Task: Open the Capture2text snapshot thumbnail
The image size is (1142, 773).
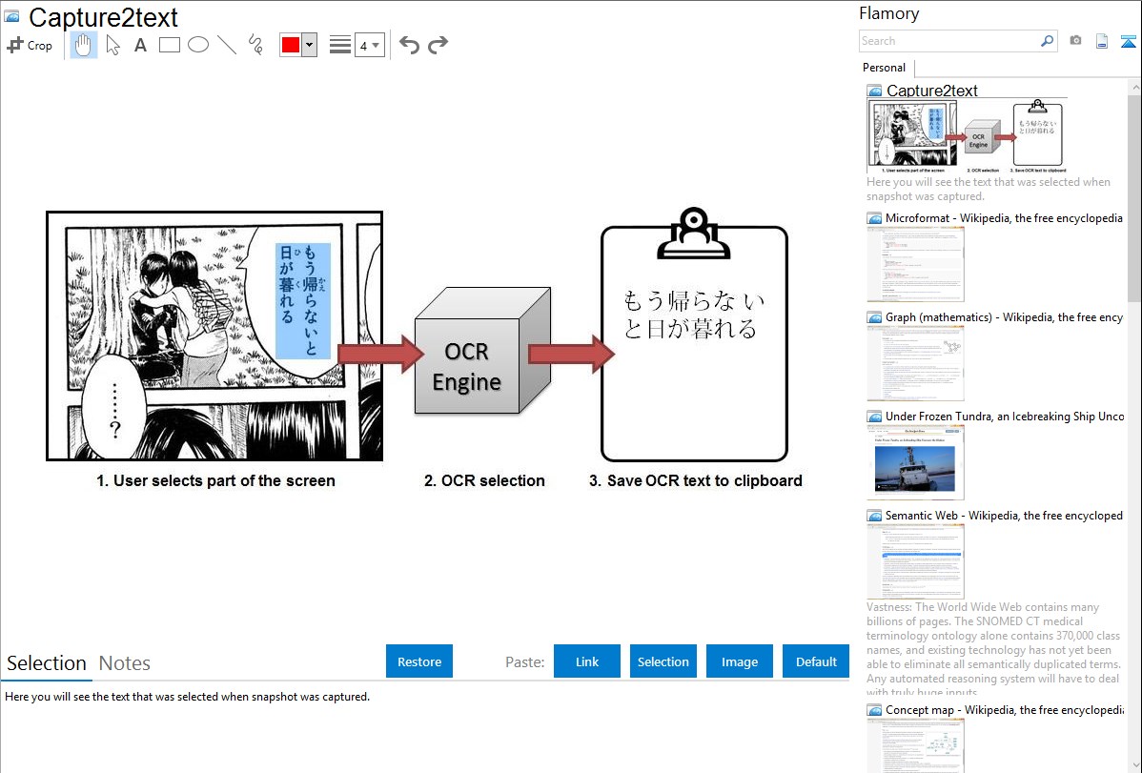Action: (x=967, y=136)
